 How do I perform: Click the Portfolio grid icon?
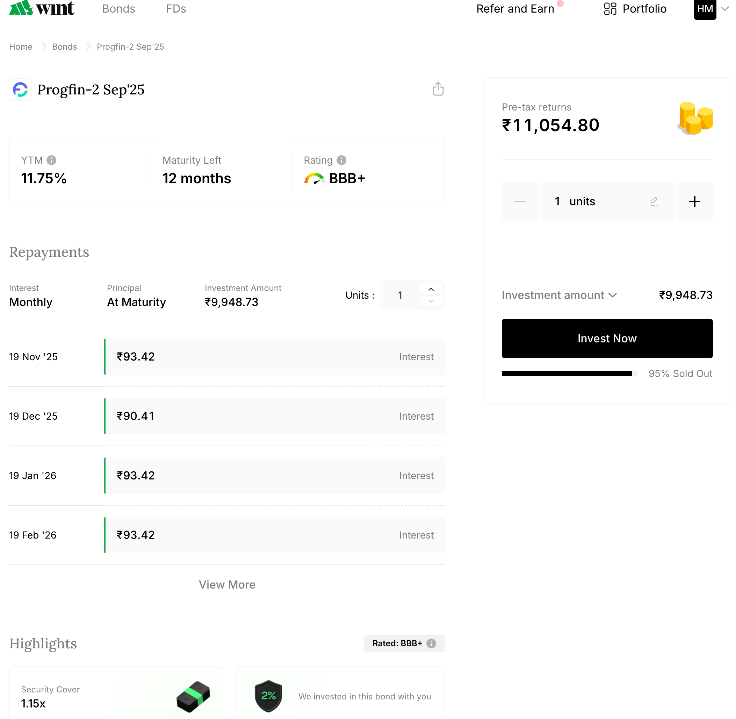[x=610, y=9]
